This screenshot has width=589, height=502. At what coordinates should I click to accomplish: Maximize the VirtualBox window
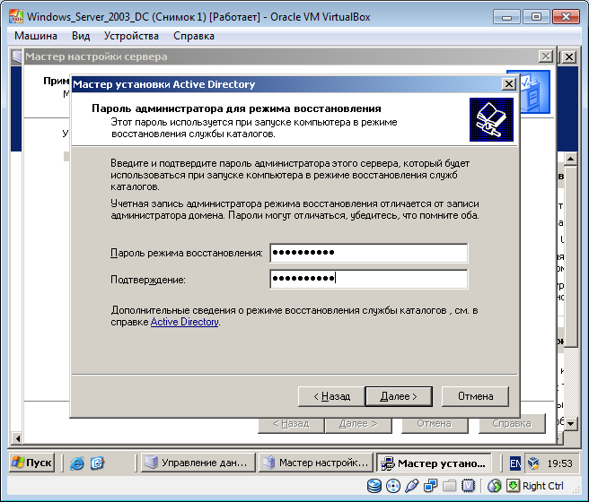tap(536, 17)
